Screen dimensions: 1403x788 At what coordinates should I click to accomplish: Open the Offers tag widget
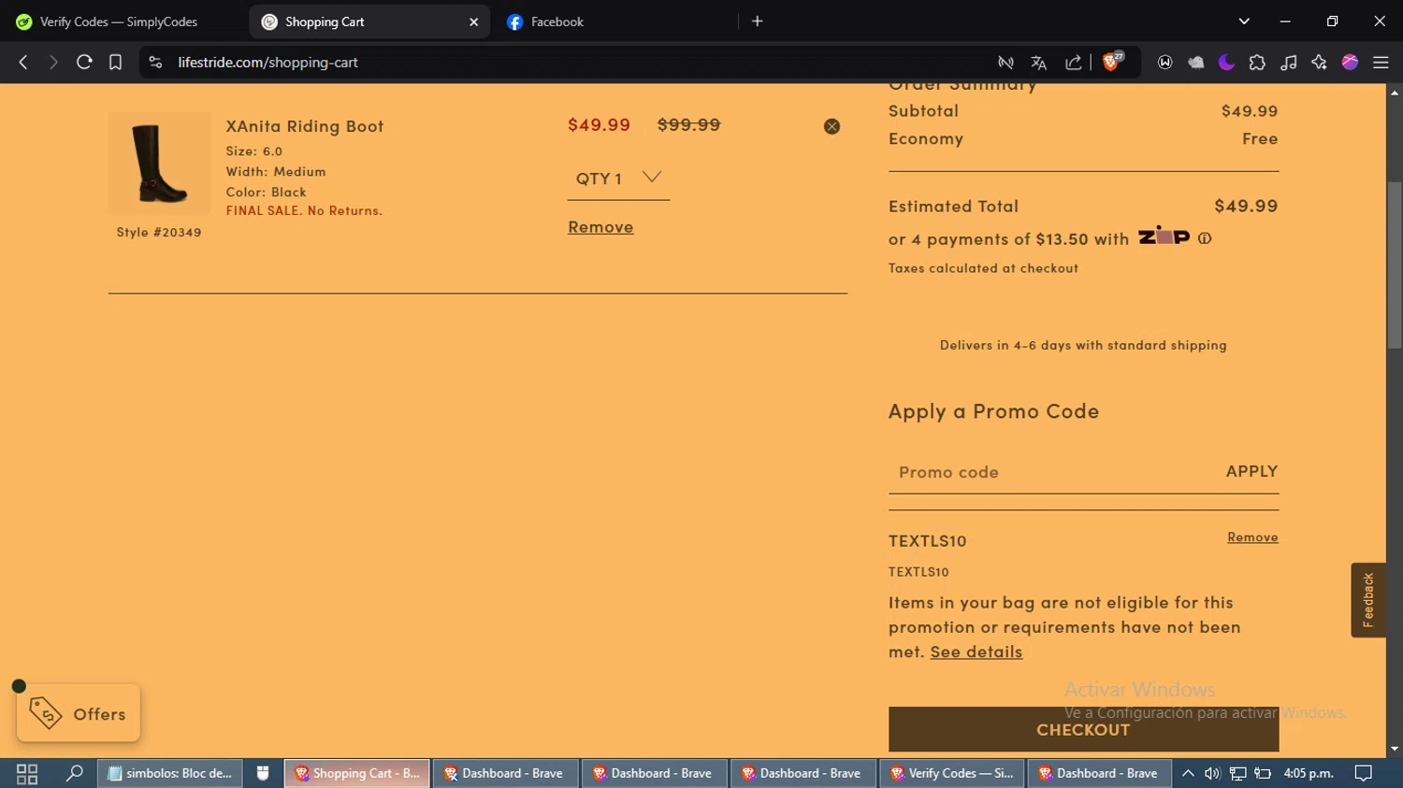(79, 713)
